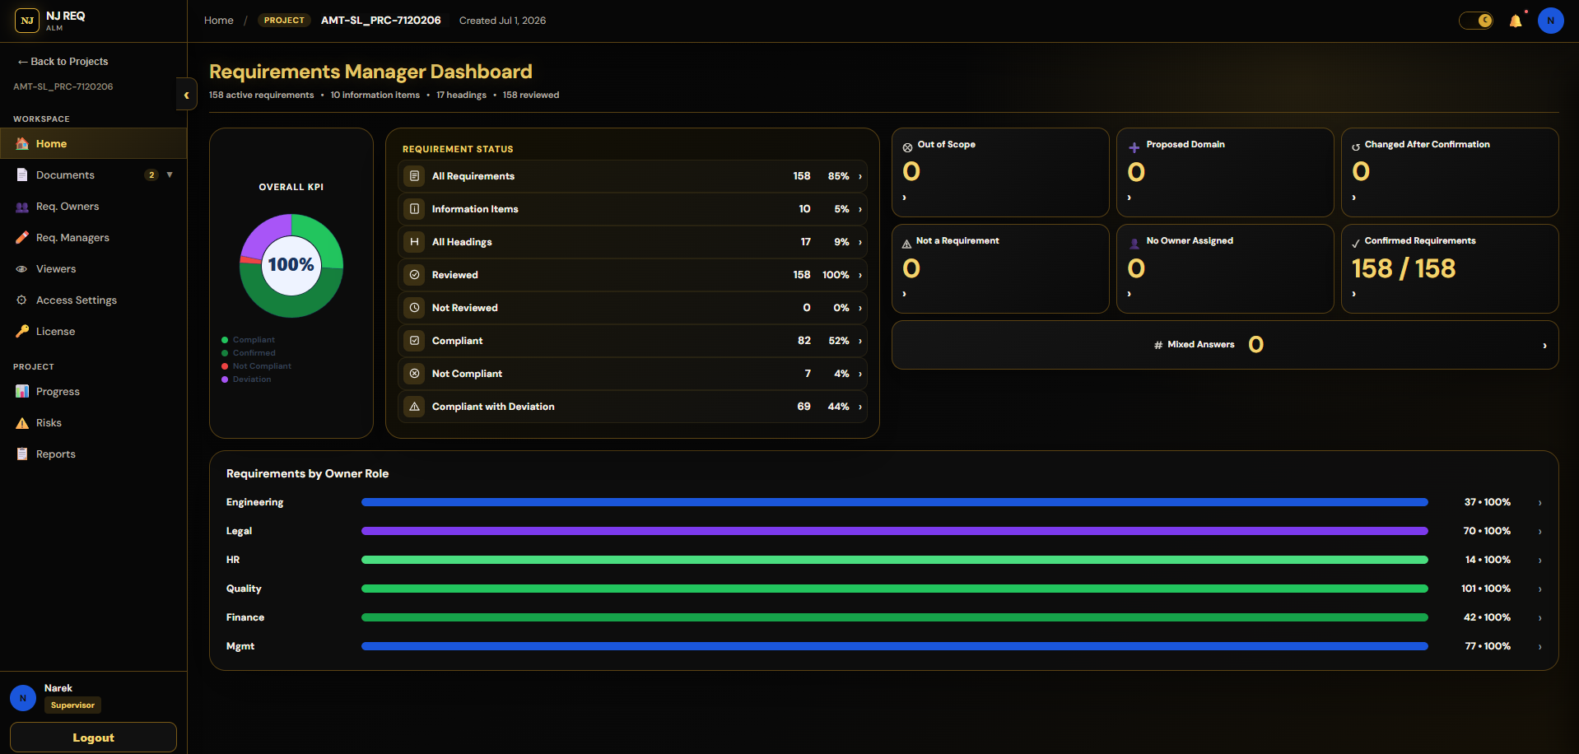The height and width of the screenshot is (754, 1579).
Task: Click the Progress chart icon
Action: pos(22,392)
